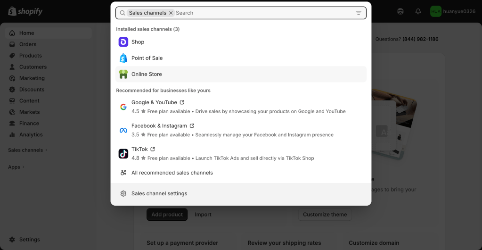Image resolution: width=482 pixels, height=250 pixels.
Task: Click the Customers person icon
Action: (12, 67)
